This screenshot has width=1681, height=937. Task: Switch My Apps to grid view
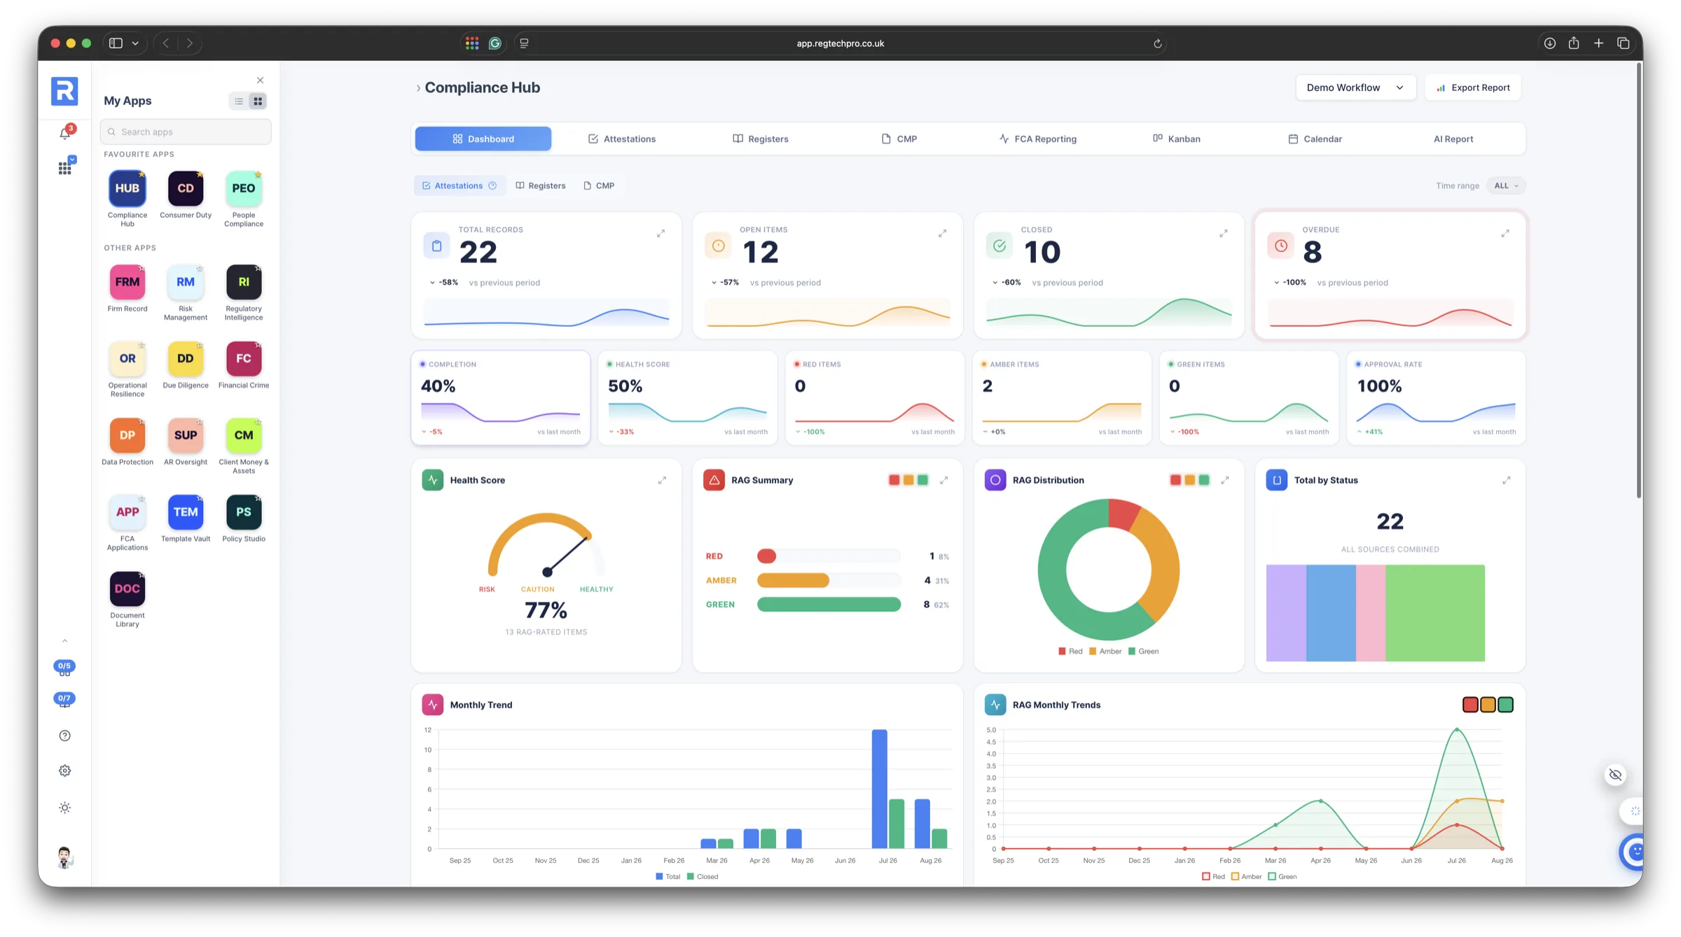point(258,101)
